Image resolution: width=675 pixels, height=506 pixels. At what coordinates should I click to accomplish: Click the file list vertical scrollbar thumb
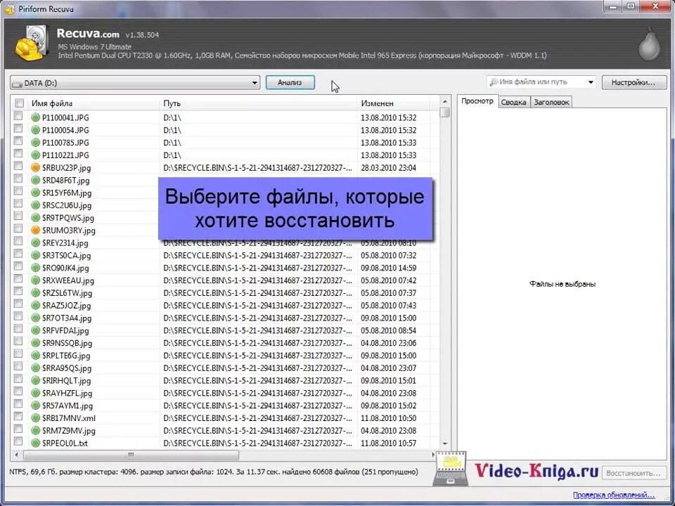[x=444, y=112]
